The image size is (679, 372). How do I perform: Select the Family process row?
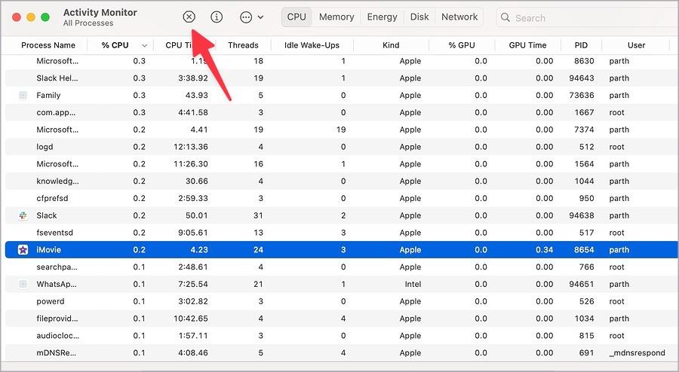coord(342,96)
